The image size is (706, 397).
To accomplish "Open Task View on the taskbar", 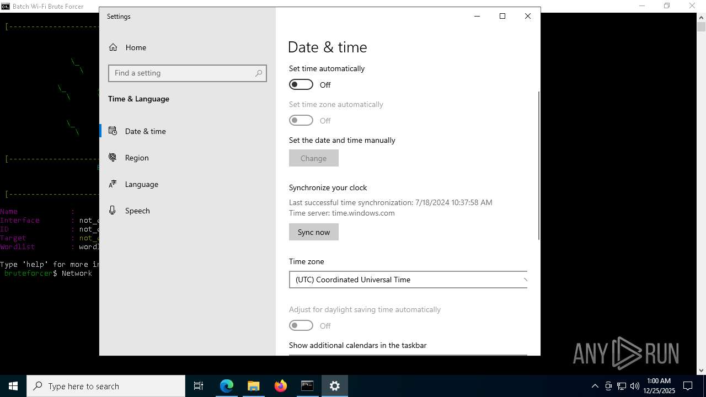I will (199, 386).
